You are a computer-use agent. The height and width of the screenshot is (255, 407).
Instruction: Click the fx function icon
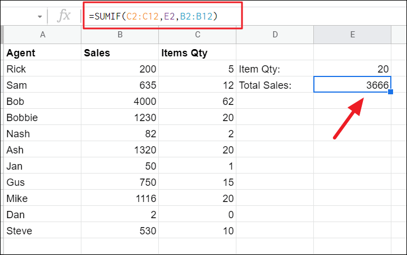pos(65,16)
